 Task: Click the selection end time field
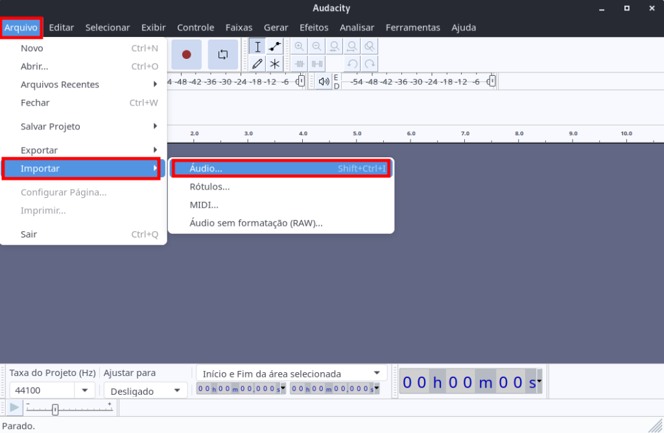click(333, 388)
